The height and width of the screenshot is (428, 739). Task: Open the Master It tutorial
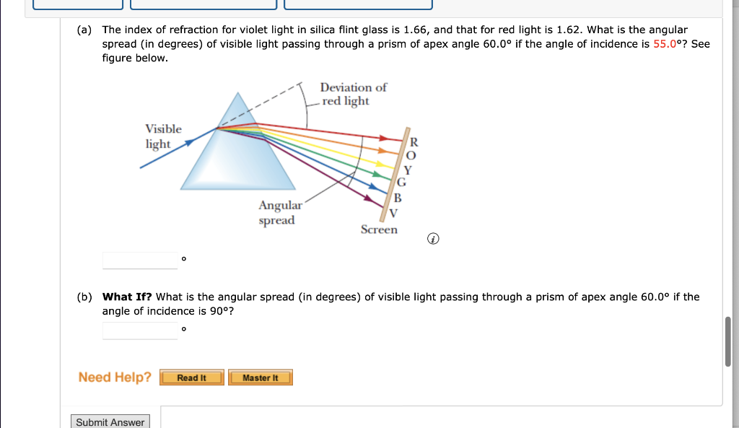click(x=260, y=377)
